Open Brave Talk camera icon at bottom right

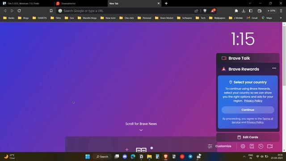tap(270, 146)
